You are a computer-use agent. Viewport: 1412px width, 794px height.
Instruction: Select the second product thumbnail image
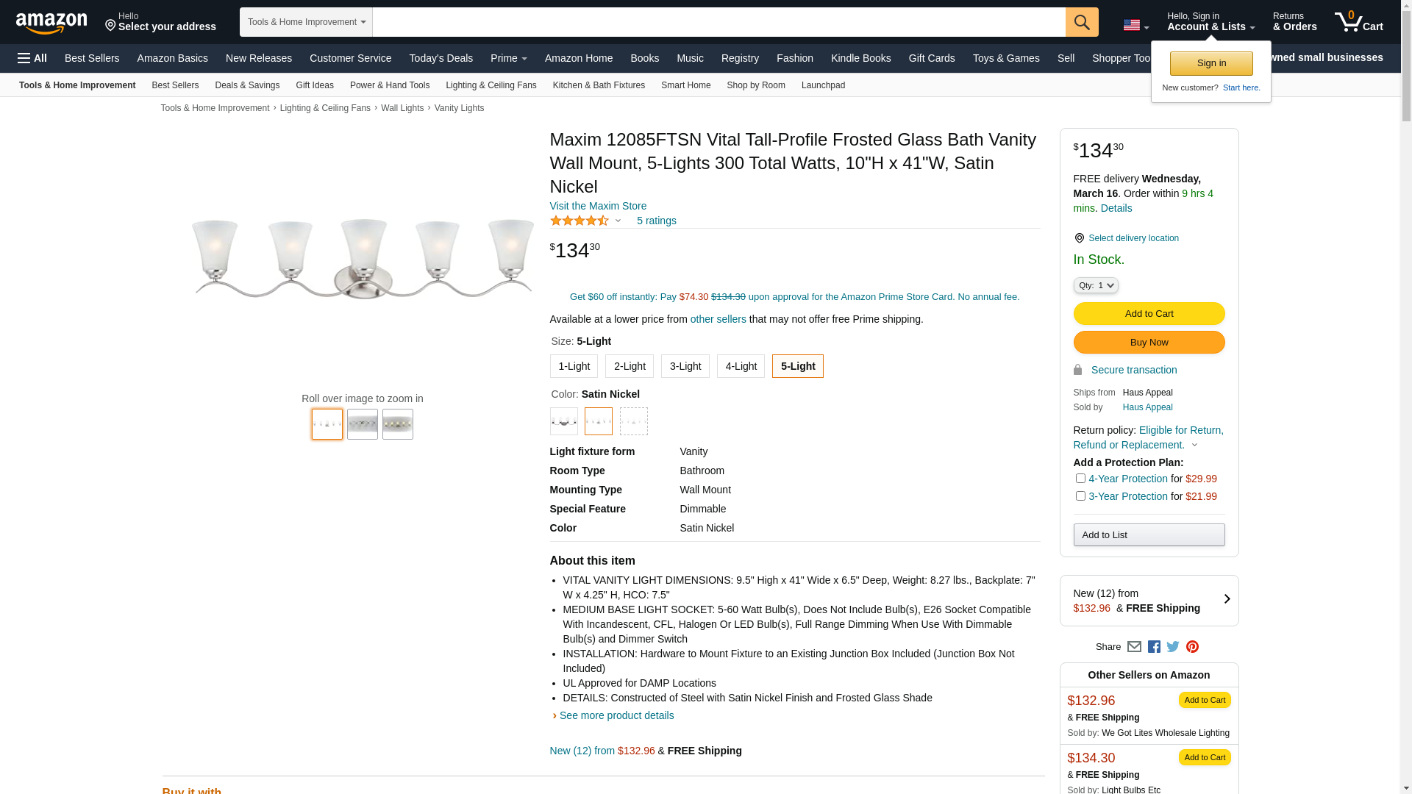(x=362, y=424)
